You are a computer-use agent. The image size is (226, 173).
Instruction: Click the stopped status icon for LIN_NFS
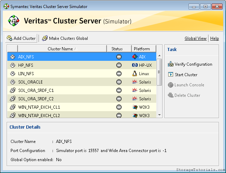[x=119, y=74]
